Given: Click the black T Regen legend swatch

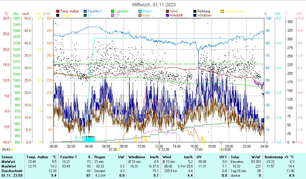Looking at the screenshot, I should click(58, 15).
